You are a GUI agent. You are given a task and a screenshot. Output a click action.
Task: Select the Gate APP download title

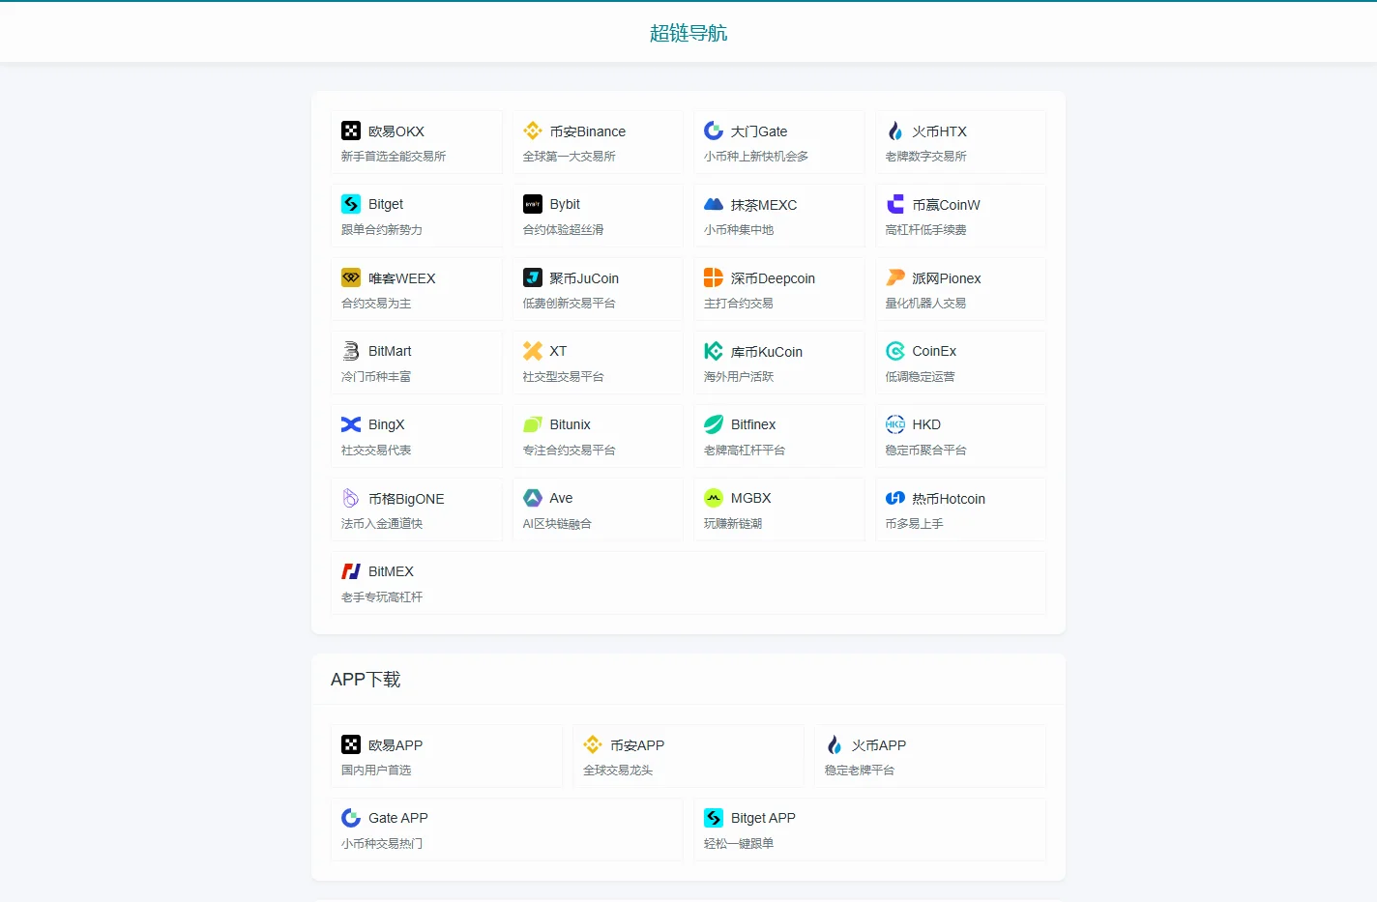(x=398, y=818)
